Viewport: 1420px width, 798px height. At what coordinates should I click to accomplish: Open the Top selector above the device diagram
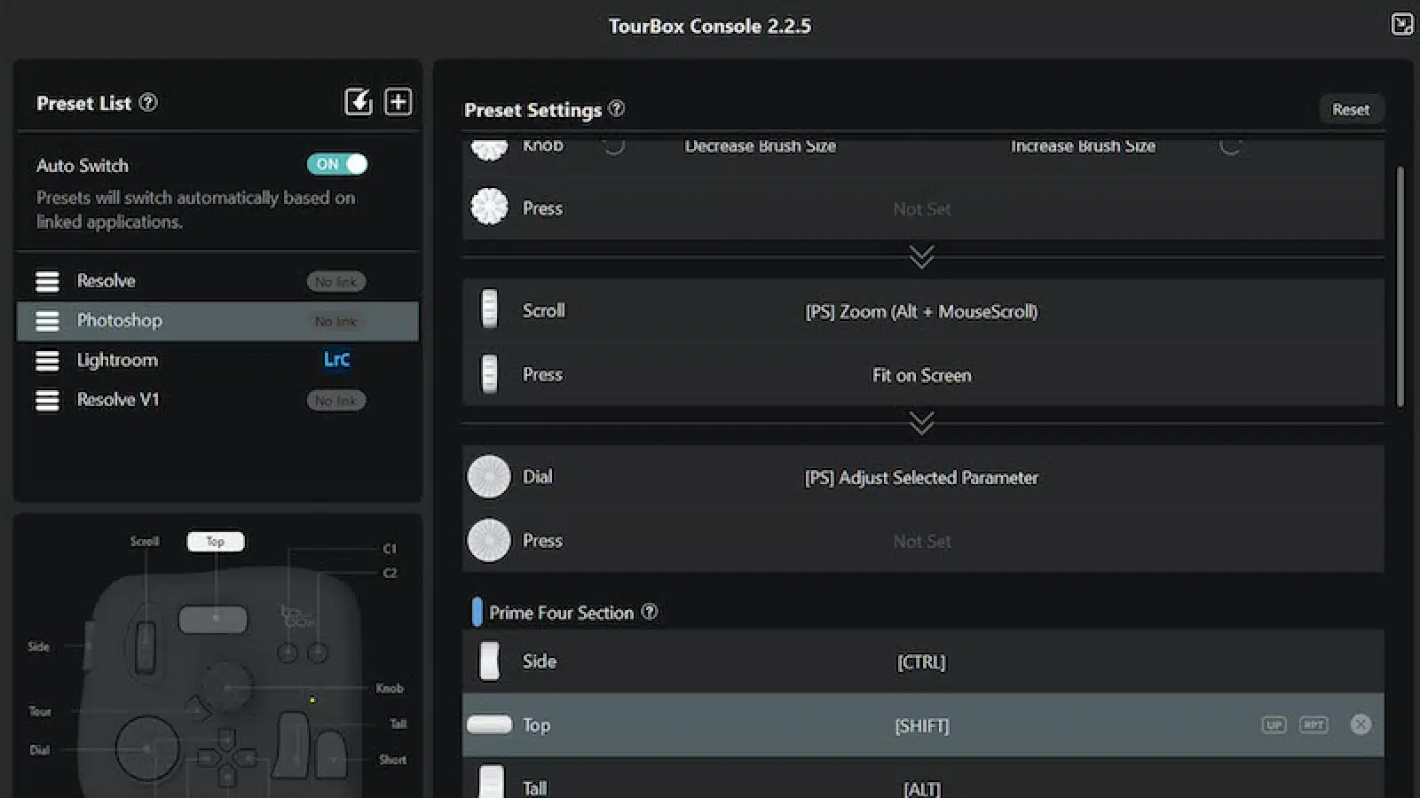pyautogui.click(x=215, y=541)
